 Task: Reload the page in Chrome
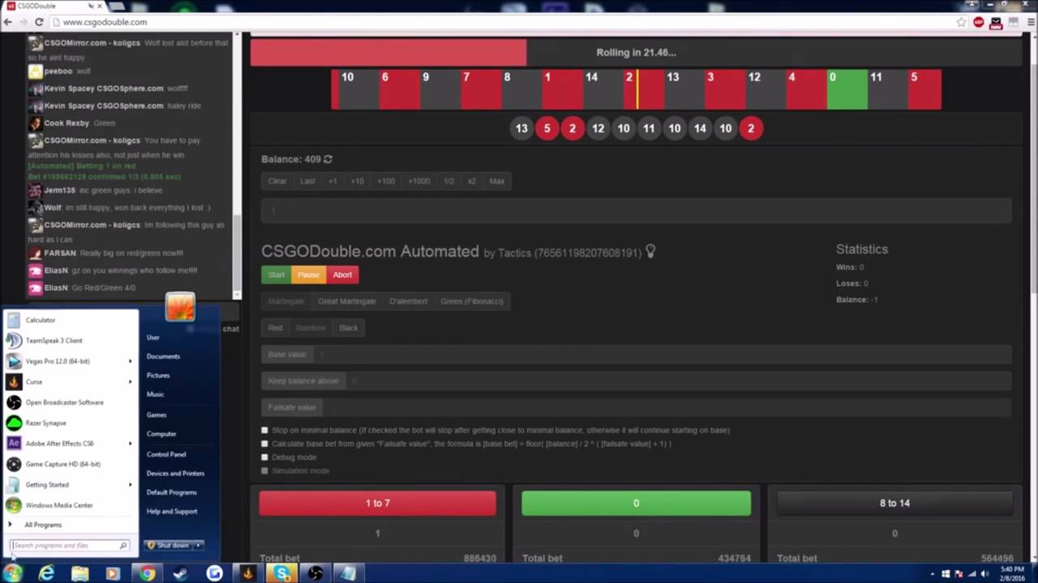[38, 22]
